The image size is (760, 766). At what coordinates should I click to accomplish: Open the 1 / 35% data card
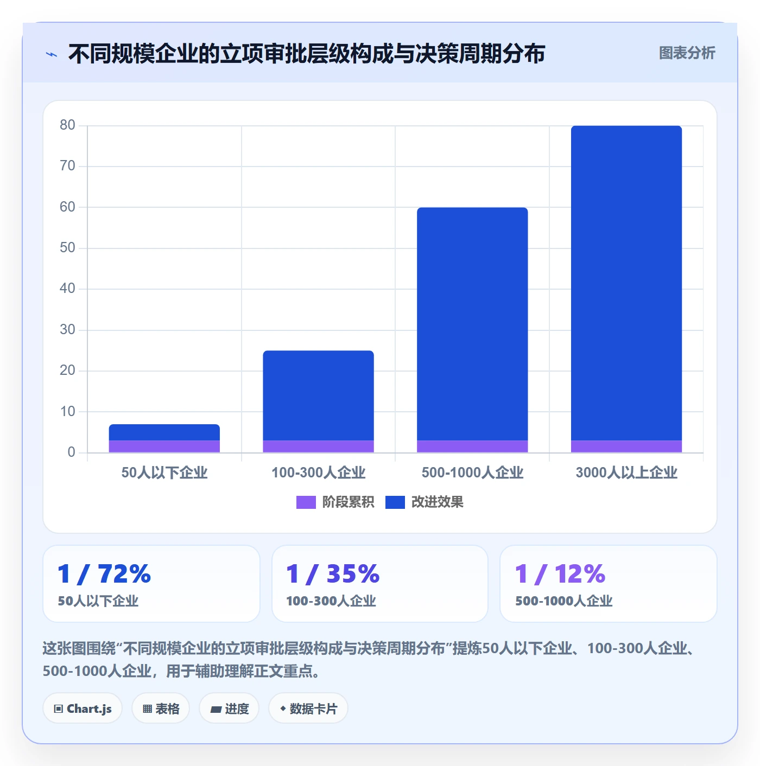click(380, 584)
